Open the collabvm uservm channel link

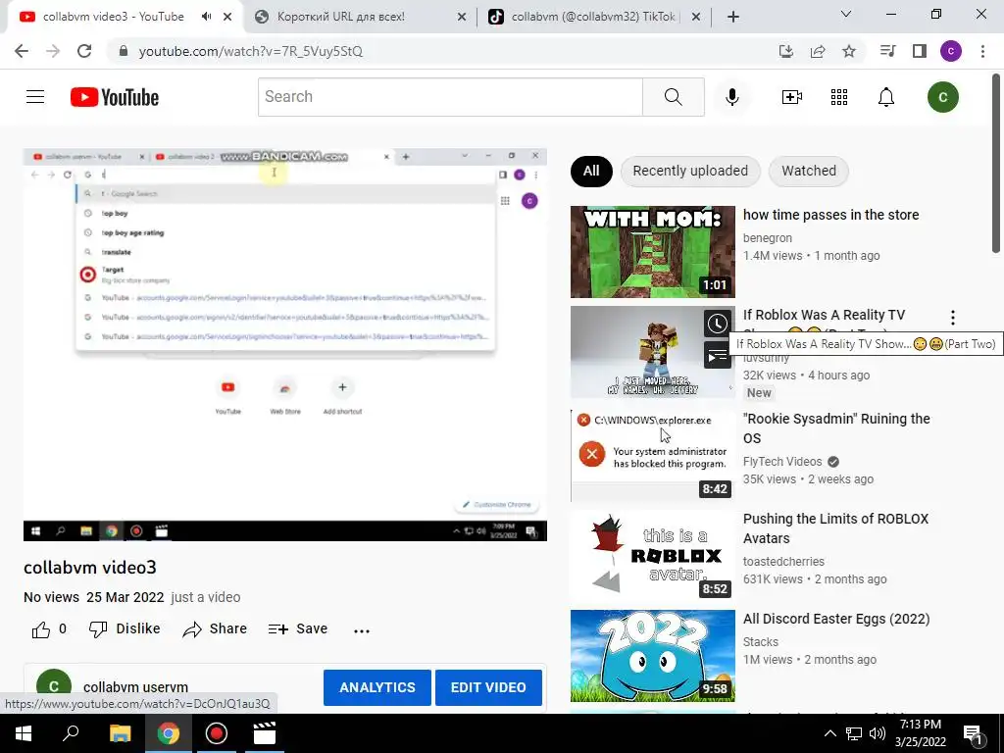[x=135, y=687]
